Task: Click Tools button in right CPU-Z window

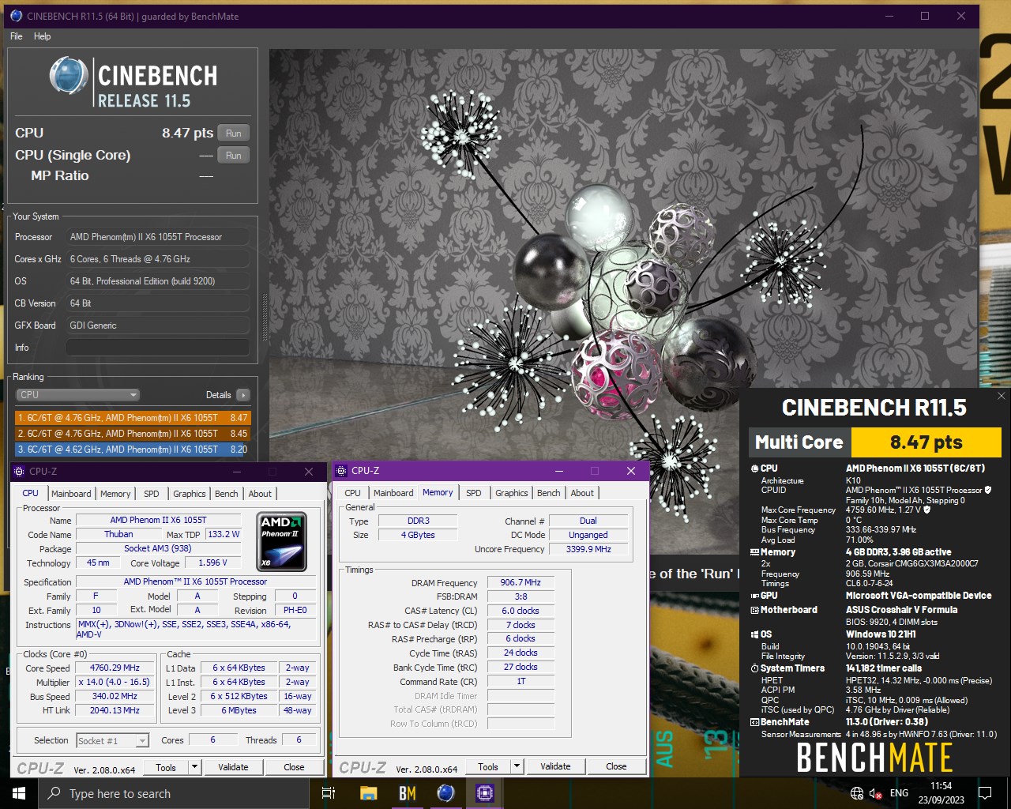Action: 488,766
